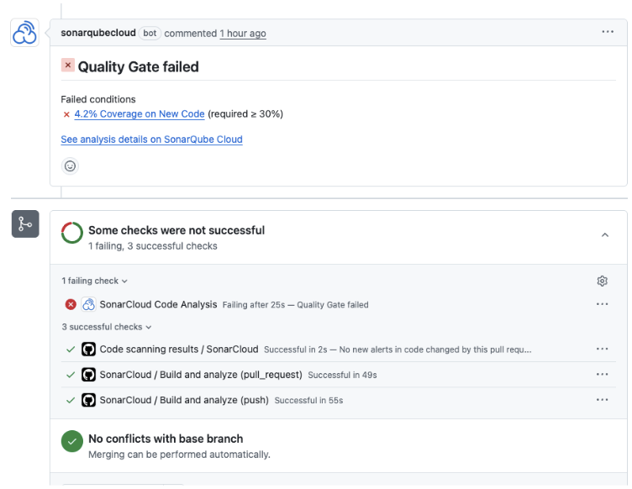Image resolution: width=632 pixels, height=489 pixels.
Task: Open the '4.2% Coverage on New Code' link
Action: [x=139, y=114]
